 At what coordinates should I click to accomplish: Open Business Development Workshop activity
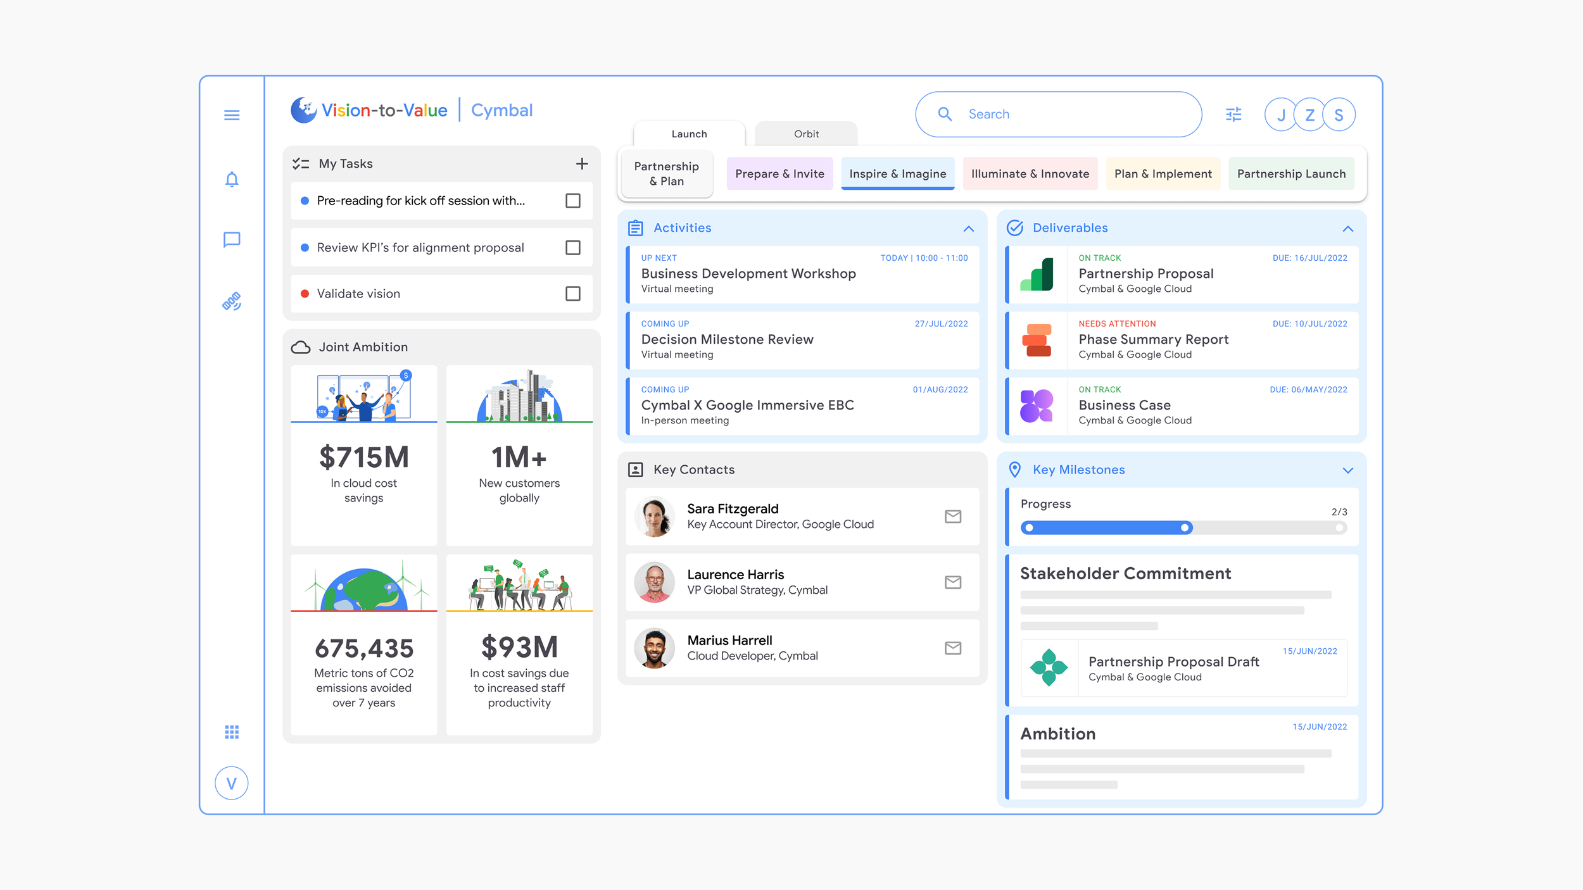tap(802, 274)
